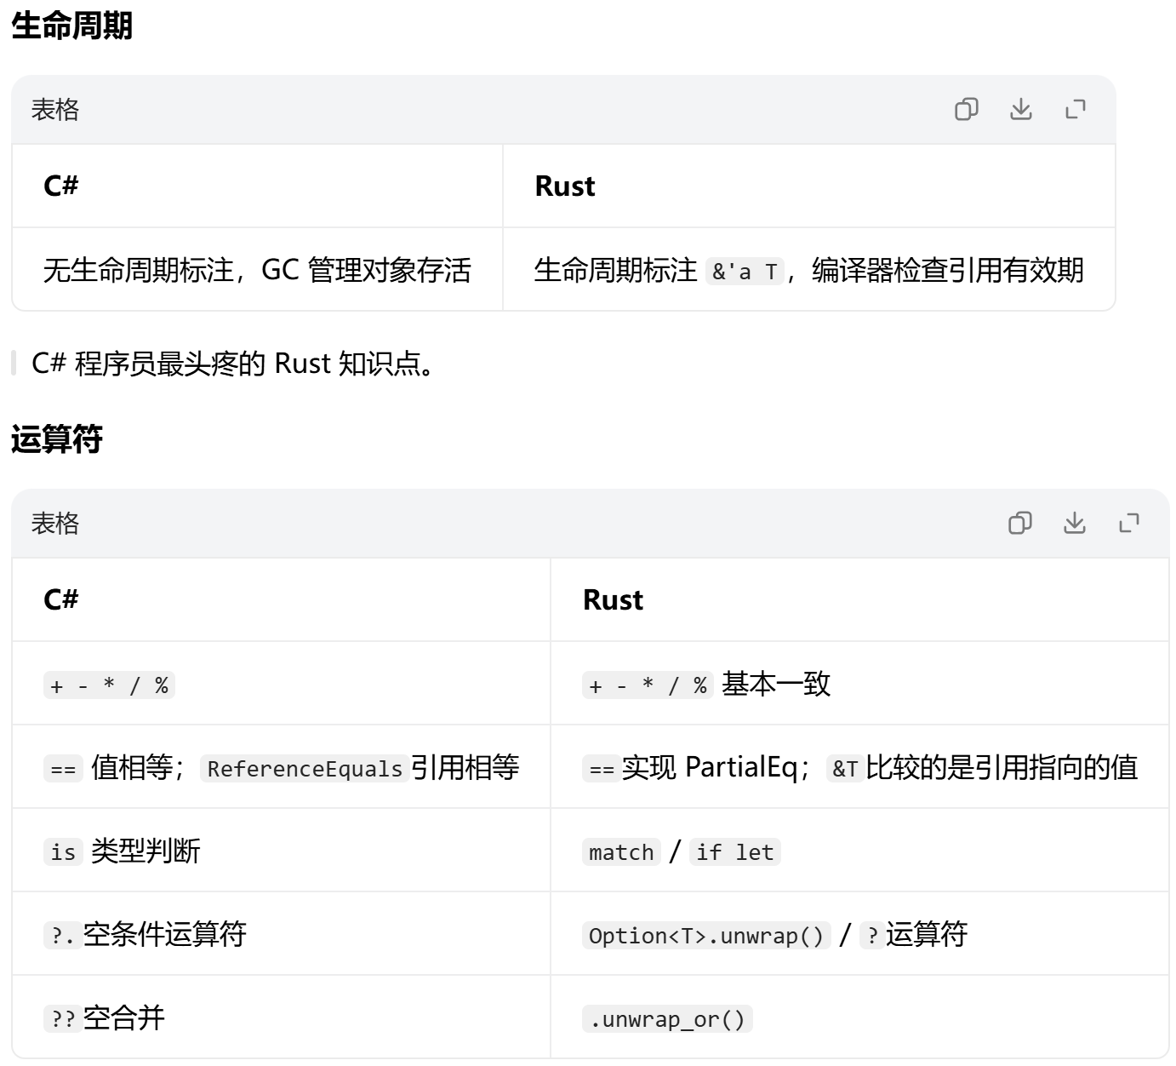Image resolution: width=1176 pixels, height=1066 pixels.
Task: Click the &'a T code snippet
Action: tap(745, 272)
